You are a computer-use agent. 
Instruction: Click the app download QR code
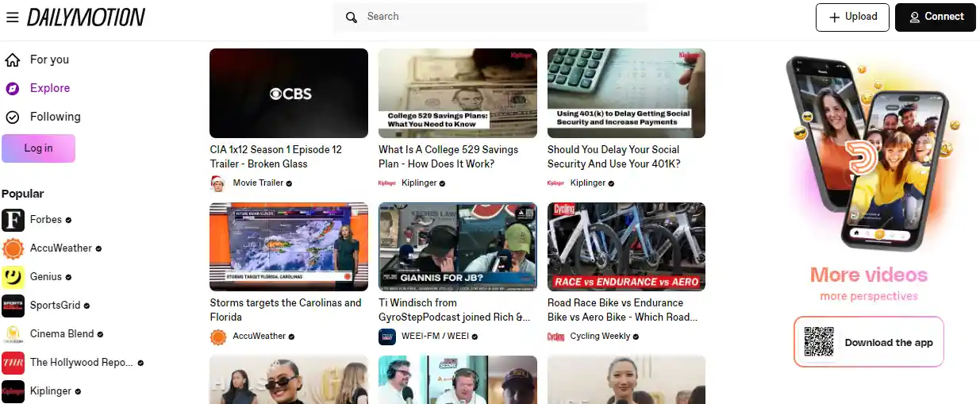pyautogui.click(x=819, y=342)
